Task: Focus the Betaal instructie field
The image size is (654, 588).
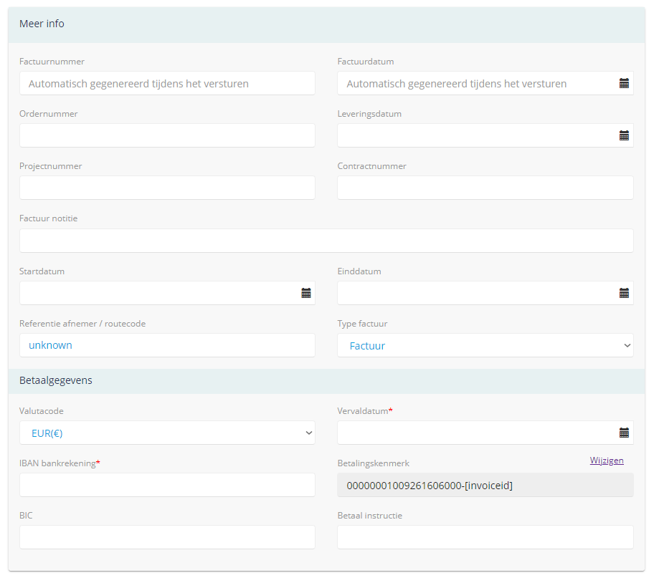Action: point(485,537)
